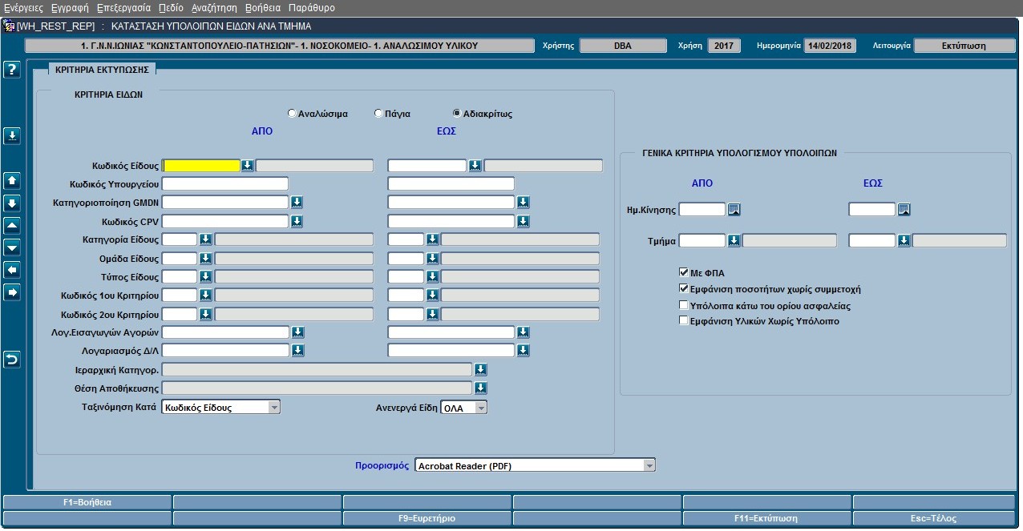Click the Κωδικός Υπουργείου ΑΠΟ input field

point(225,184)
